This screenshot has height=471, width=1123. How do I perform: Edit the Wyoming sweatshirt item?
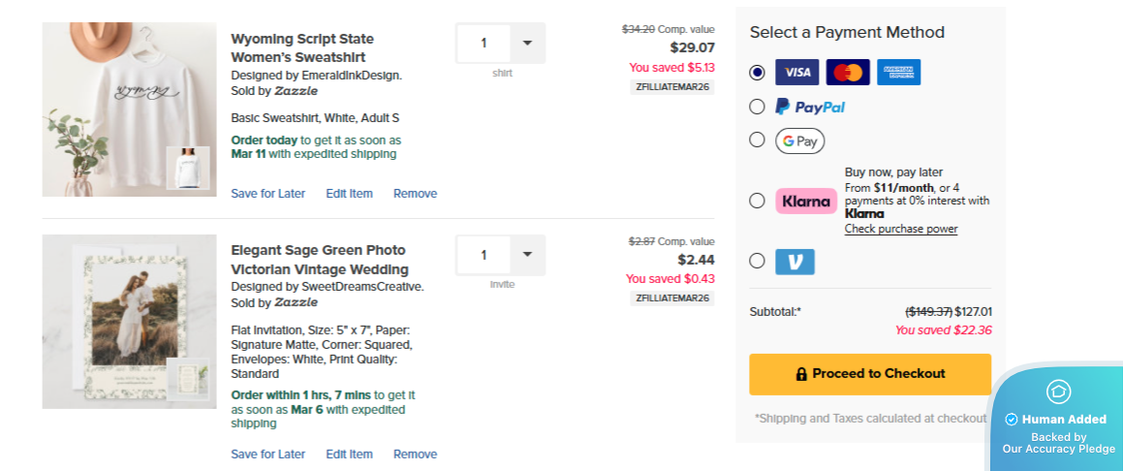349,194
